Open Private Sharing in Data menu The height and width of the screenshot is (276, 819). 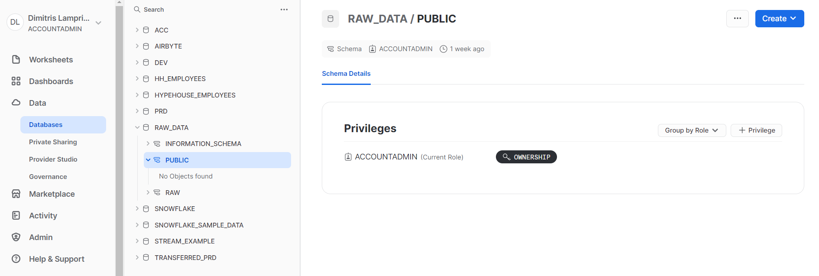[53, 142]
